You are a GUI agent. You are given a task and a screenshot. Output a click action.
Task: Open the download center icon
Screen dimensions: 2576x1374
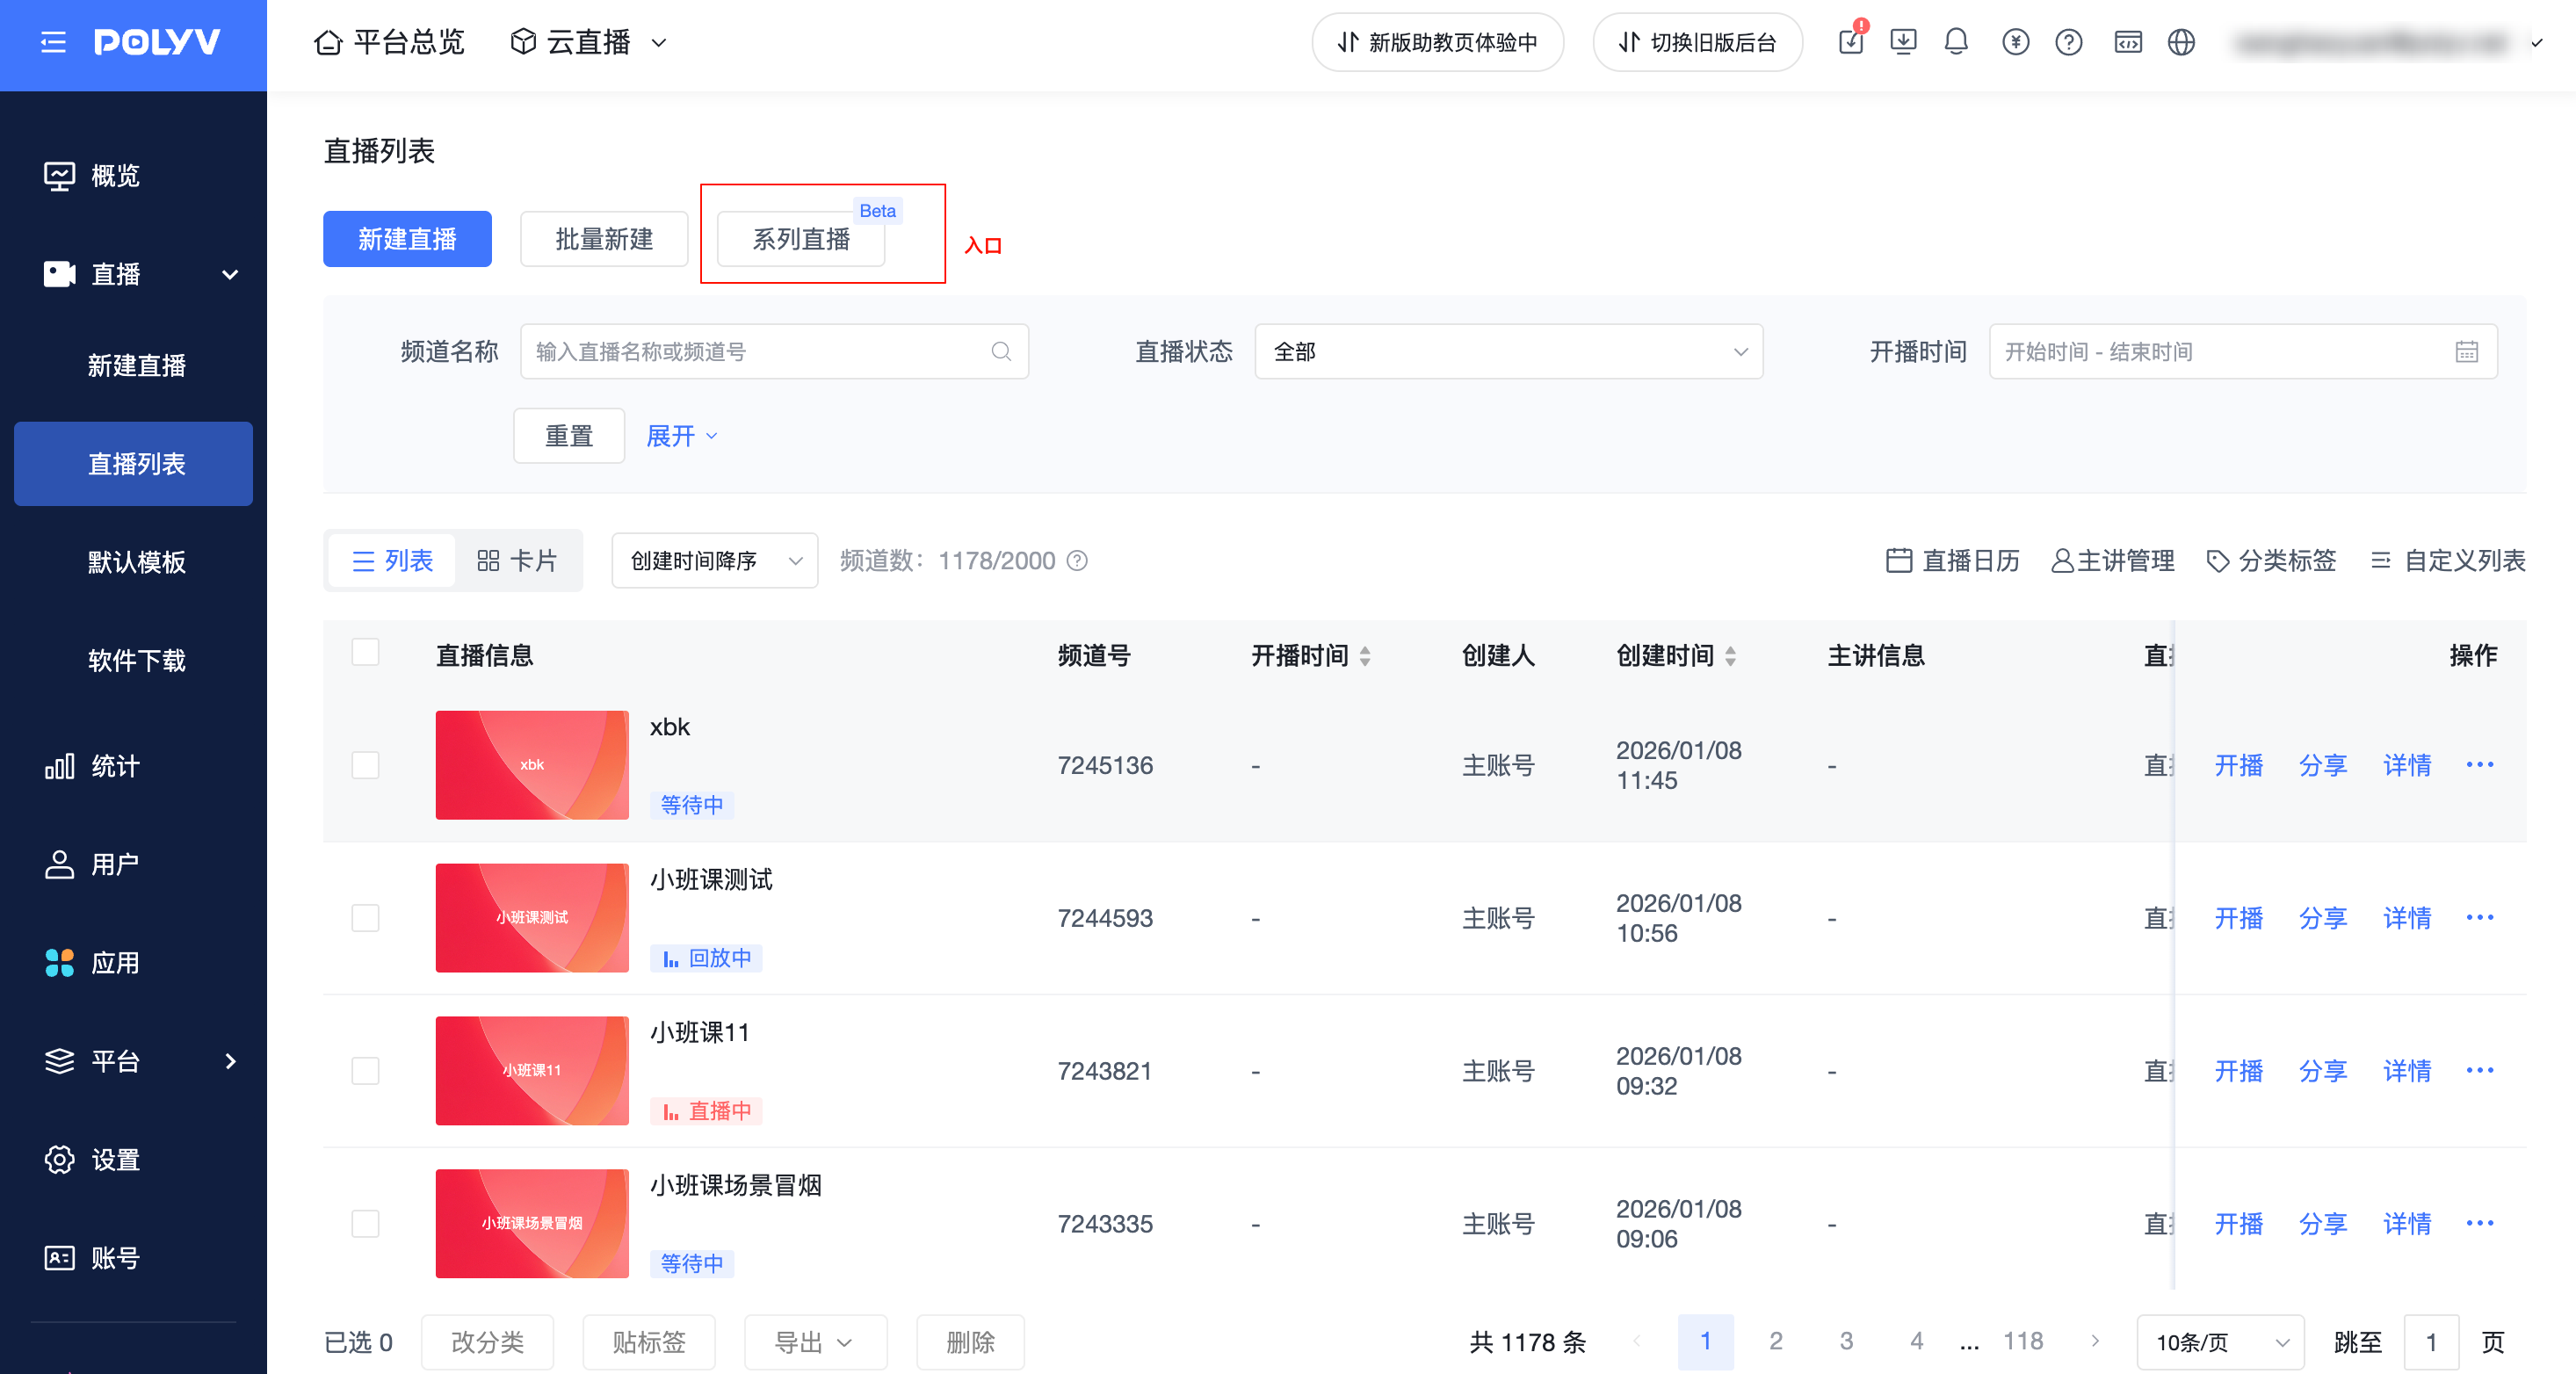point(1903,42)
